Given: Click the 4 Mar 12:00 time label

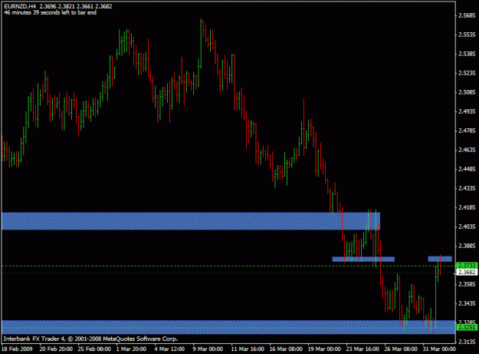Looking at the screenshot, I should (169, 349).
